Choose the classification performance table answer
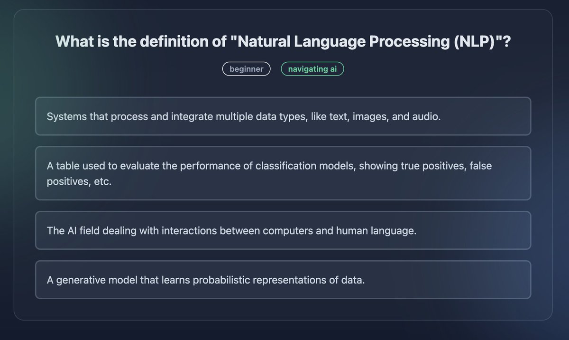Screen dimensions: 569x340 tap(283, 173)
